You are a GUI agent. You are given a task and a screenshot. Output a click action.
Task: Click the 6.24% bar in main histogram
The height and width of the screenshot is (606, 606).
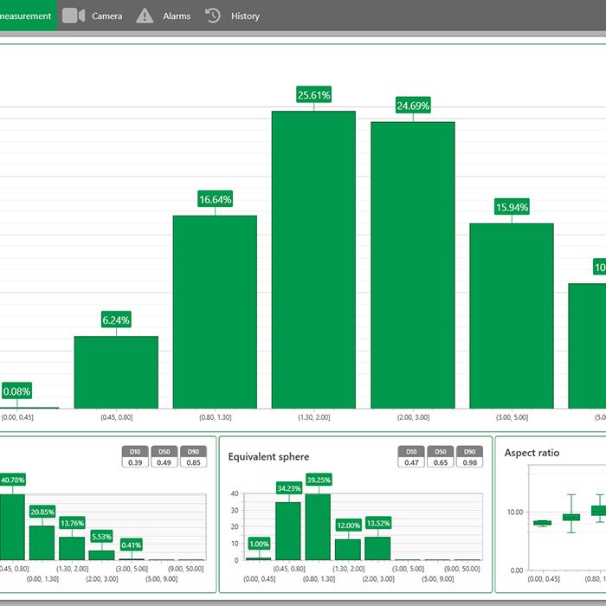click(x=116, y=372)
